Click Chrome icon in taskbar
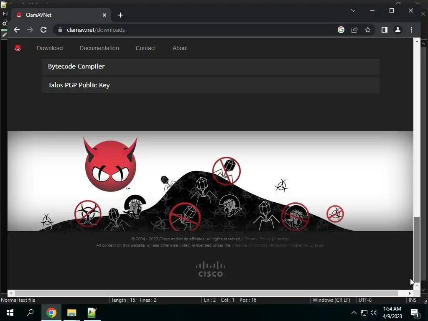 click(51, 313)
